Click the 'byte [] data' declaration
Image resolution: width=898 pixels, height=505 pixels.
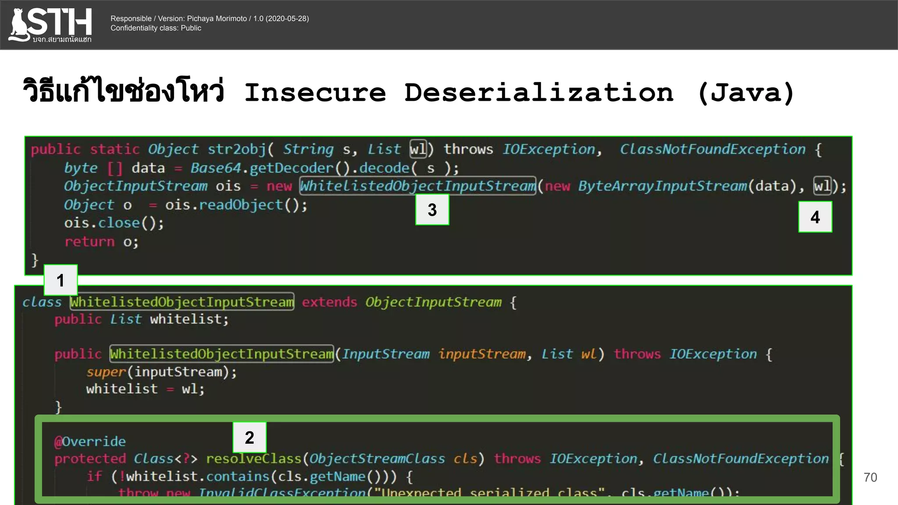coord(114,168)
